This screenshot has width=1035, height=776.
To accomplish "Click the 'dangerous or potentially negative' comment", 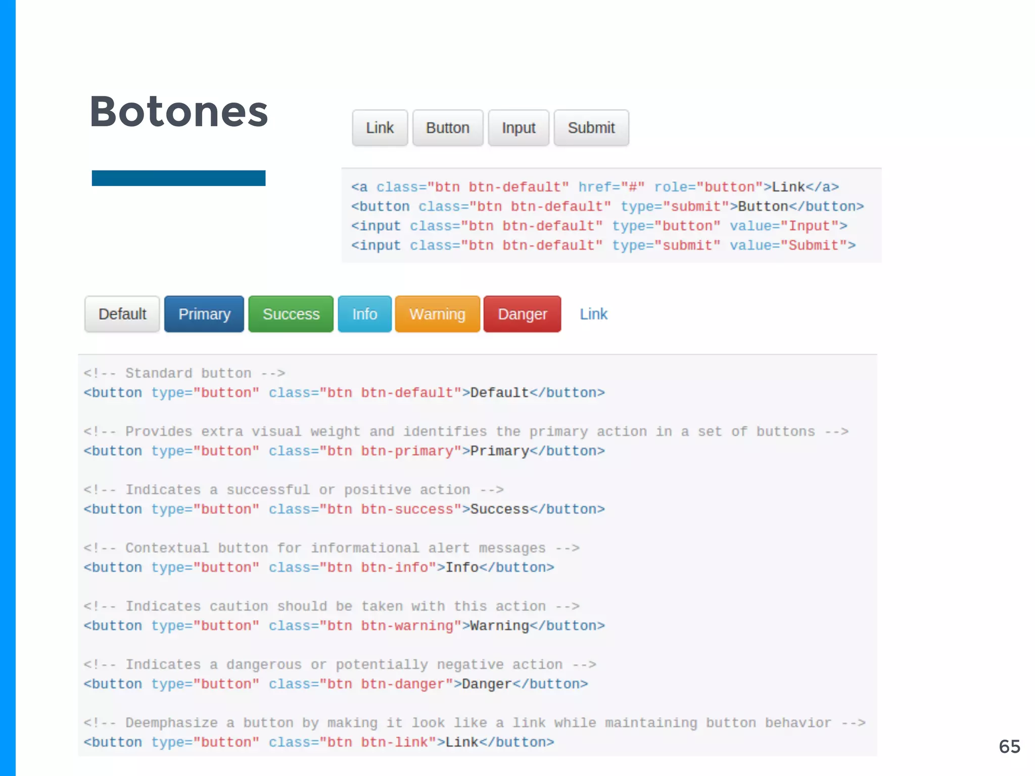I will tap(340, 664).
